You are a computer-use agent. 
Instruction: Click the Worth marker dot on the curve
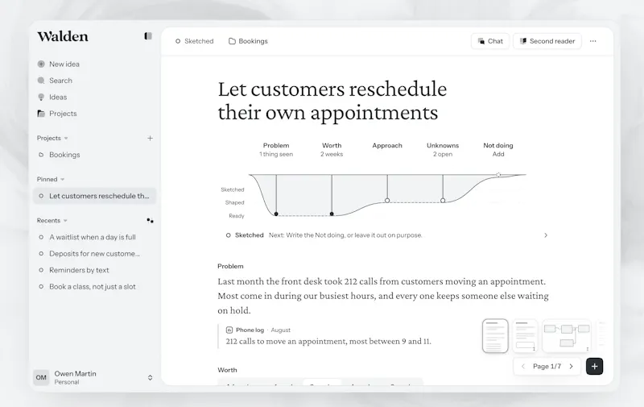click(332, 214)
